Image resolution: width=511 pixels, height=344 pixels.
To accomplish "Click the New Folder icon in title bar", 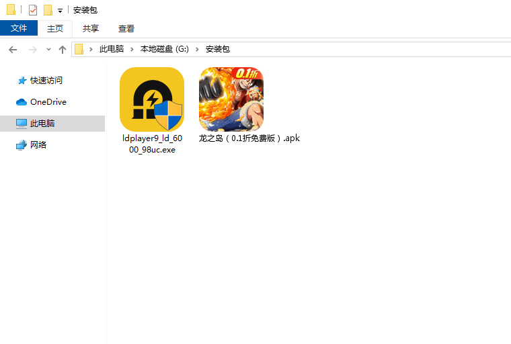I will (x=48, y=10).
